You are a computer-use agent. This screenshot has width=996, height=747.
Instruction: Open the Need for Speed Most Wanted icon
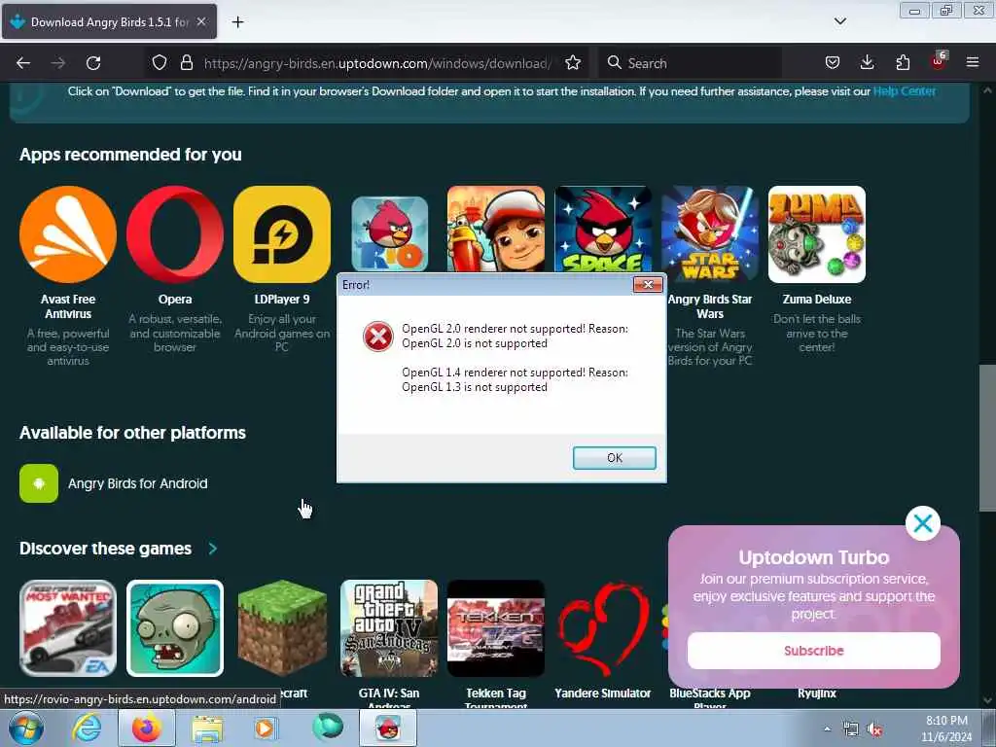68,628
